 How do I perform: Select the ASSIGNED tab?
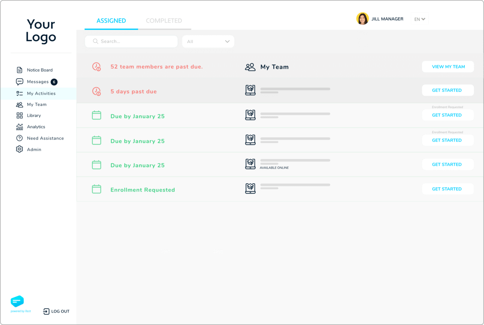point(110,21)
